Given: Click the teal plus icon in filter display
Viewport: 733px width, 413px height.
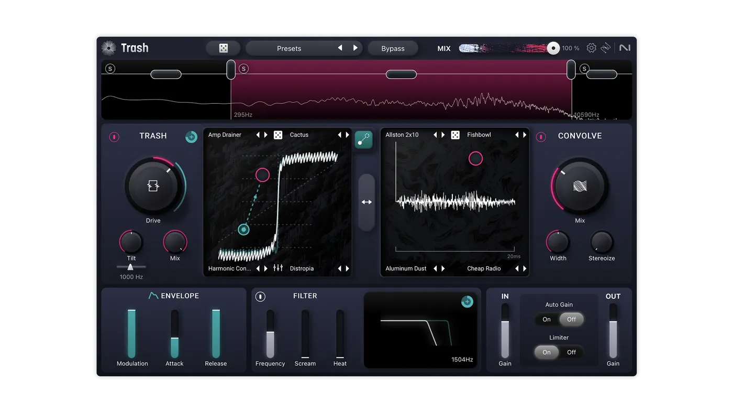Looking at the screenshot, I should click(x=467, y=301).
